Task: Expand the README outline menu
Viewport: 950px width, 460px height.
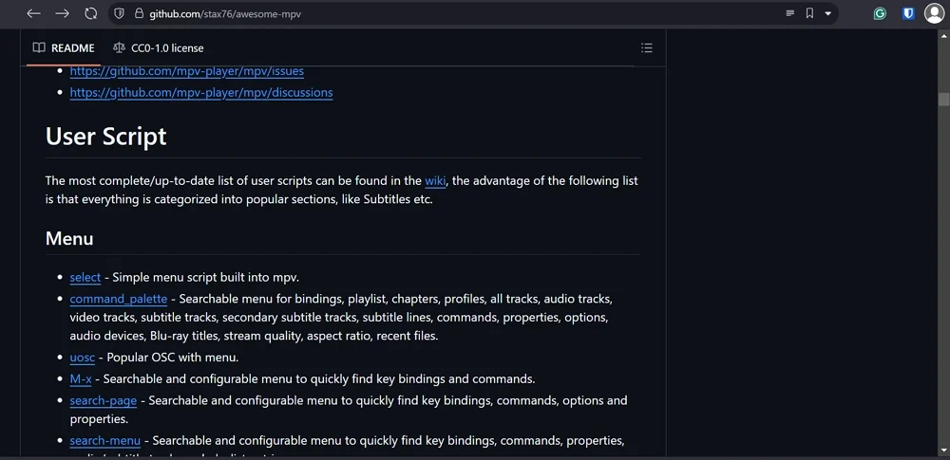Action: coord(646,47)
